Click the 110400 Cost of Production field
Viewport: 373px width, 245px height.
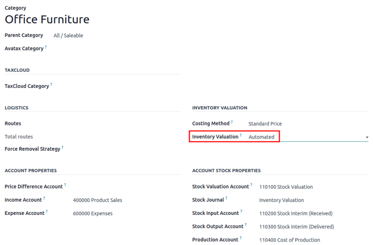tap(289, 240)
